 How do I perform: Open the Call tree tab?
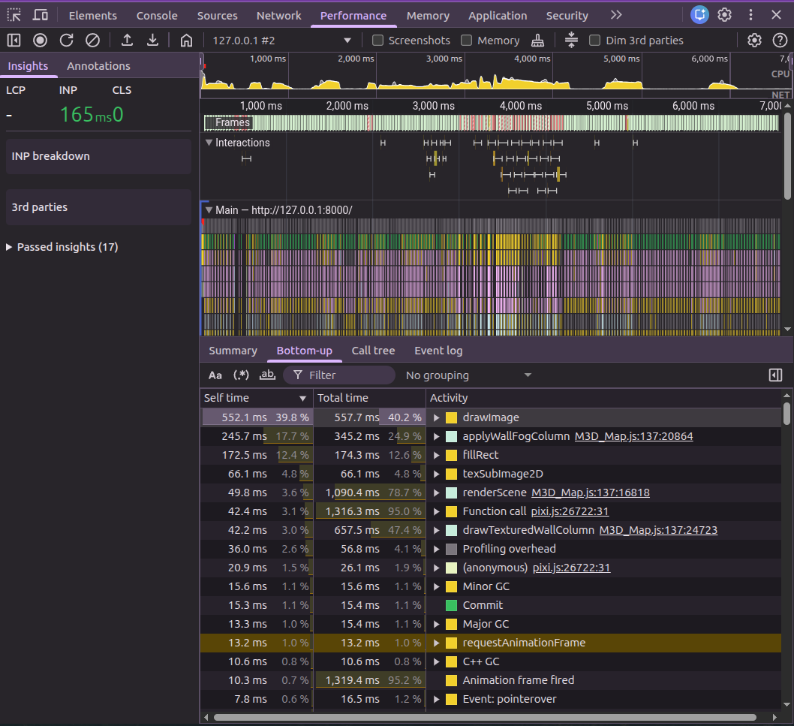[x=373, y=351]
